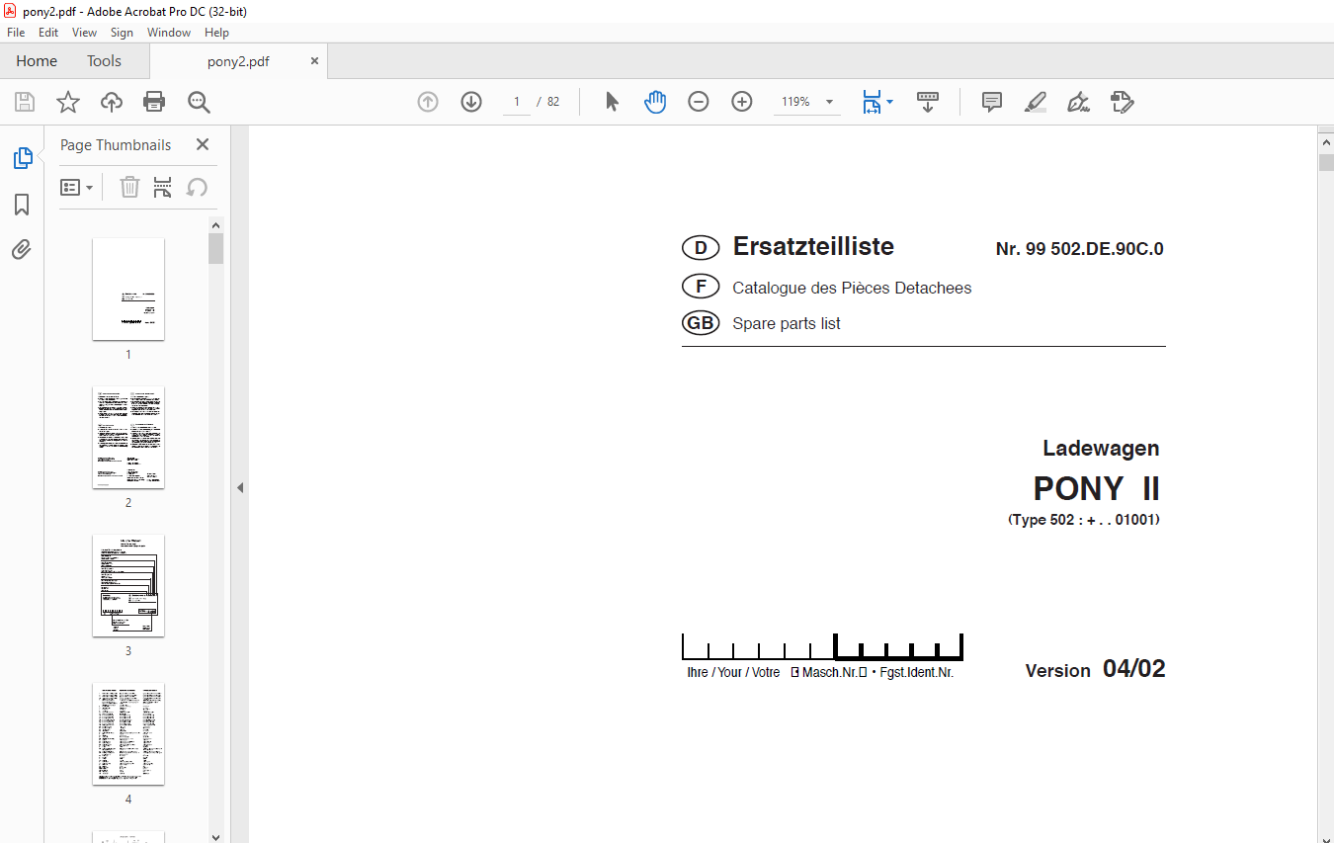Select the pony2.pdf document tab
Viewport: 1334px width, 843px height.
(x=238, y=61)
